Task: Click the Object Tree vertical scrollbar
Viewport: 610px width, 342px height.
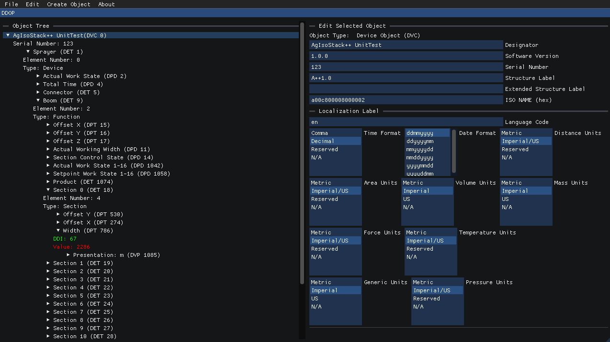Action: click(302, 153)
